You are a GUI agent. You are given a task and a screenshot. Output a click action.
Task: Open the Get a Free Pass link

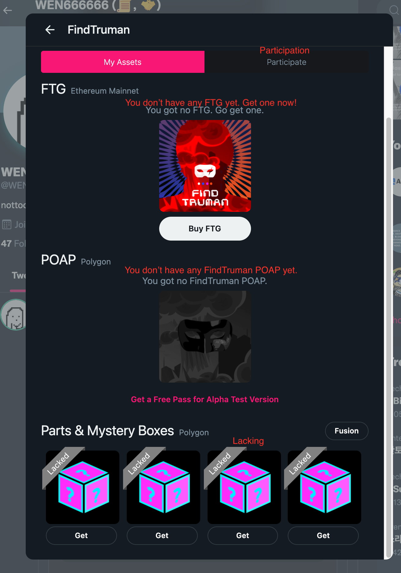(x=205, y=399)
